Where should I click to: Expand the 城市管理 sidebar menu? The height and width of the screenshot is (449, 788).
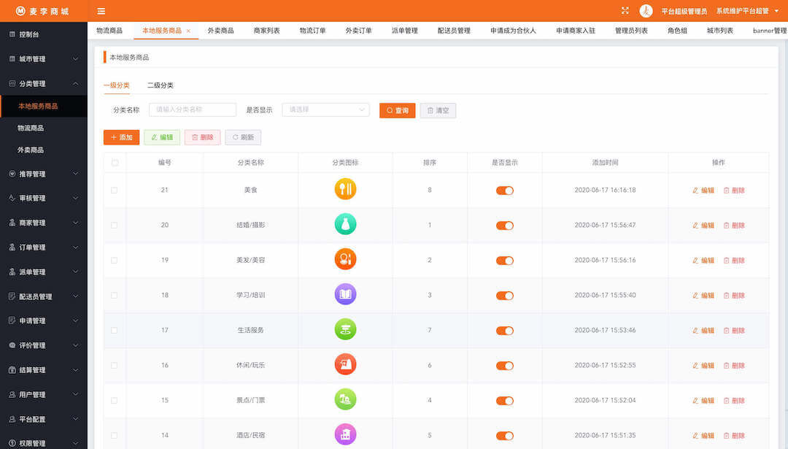click(x=44, y=59)
